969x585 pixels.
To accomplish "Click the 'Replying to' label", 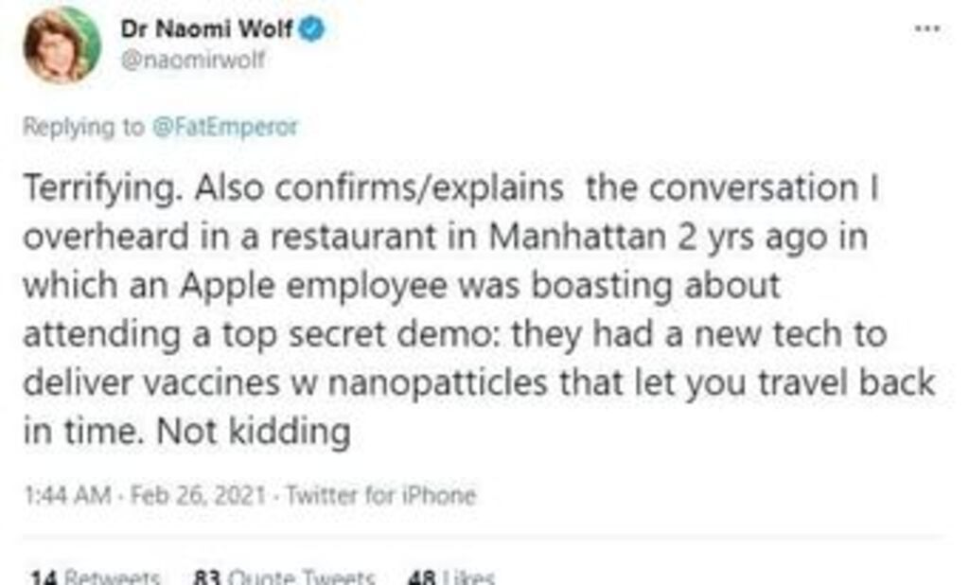I will point(83,126).
